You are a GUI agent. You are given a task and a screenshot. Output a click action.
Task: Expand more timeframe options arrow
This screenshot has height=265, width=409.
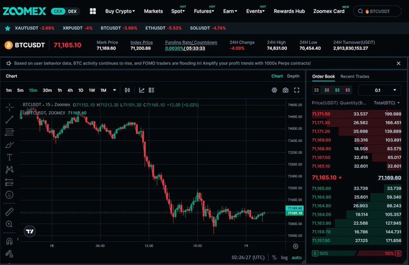tap(114, 90)
